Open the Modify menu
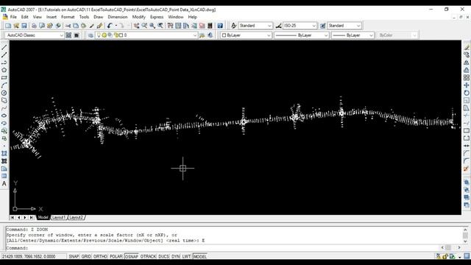Screen dimensions: 471x265 point(139,17)
